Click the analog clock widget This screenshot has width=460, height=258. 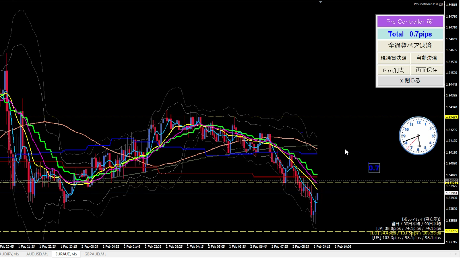418,136
